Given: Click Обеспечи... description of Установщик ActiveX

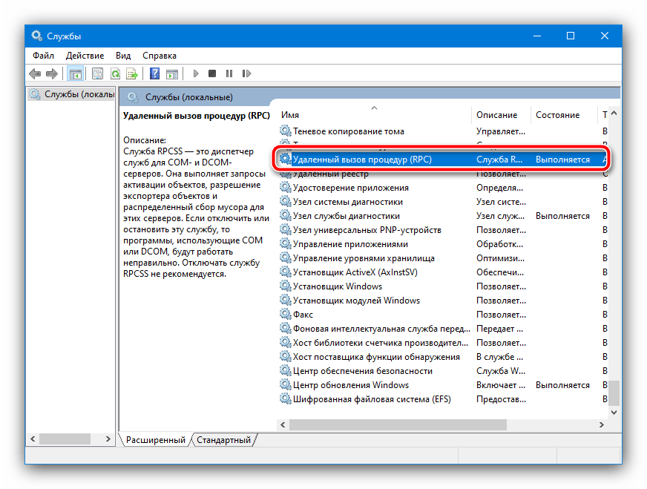Looking at the screenshot, I should (499, 272).
